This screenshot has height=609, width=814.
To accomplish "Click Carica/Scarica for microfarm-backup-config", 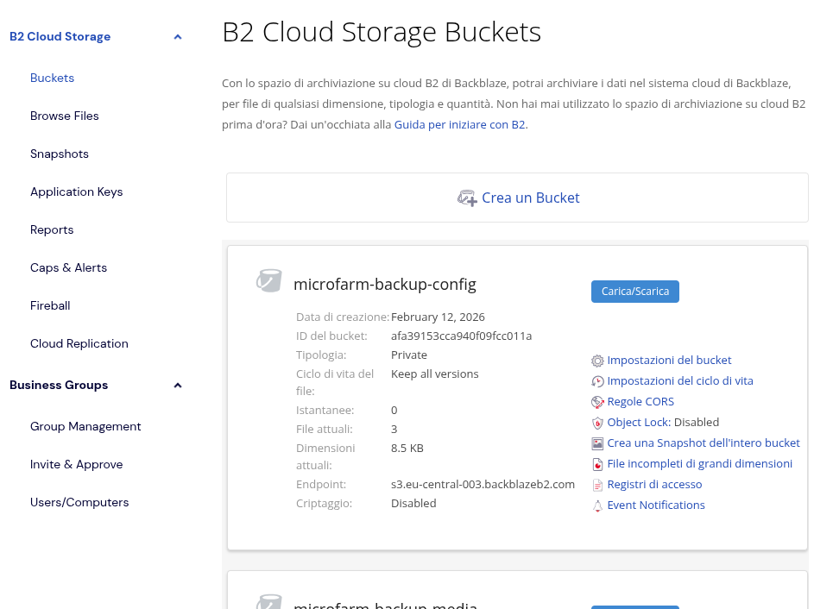I will 635,292.
